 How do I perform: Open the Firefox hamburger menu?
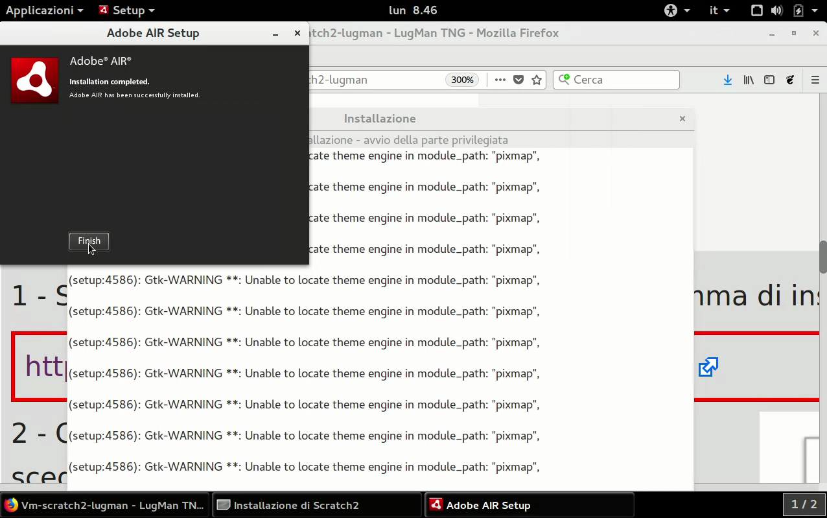tap(815, 80)
